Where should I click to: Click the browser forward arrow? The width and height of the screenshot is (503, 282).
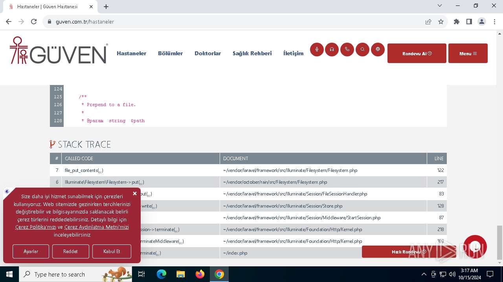tap(21, 22)
